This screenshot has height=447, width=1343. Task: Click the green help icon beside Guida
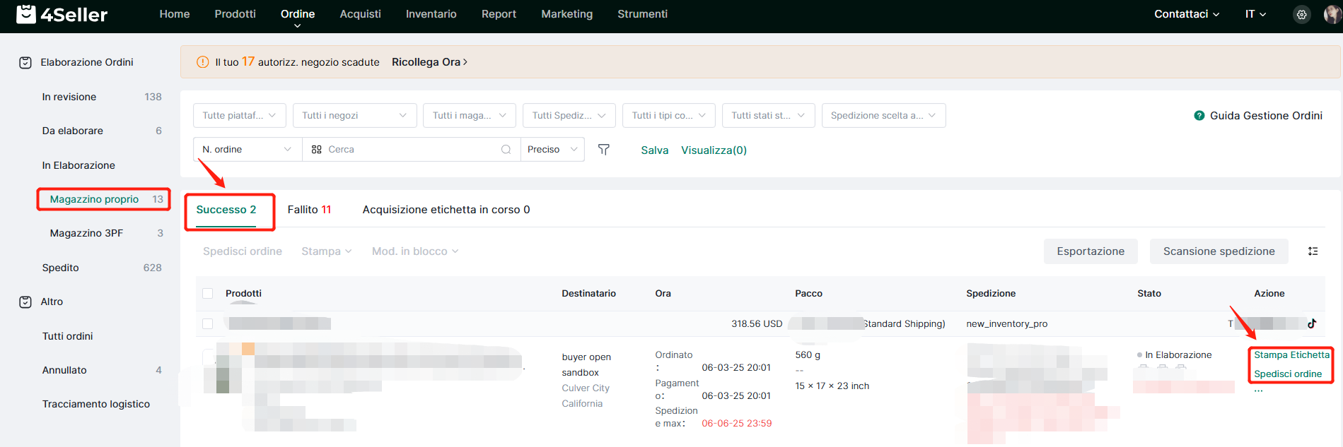click(x=1199, y=116)
